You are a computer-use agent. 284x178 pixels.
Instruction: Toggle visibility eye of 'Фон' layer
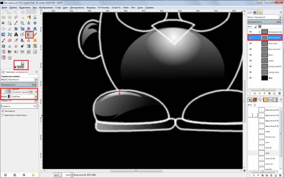[x=250, y=78]
